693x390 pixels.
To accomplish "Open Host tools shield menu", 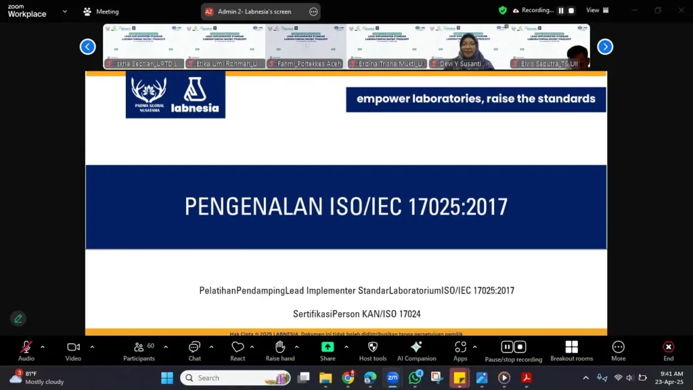I will coord(373,351).
